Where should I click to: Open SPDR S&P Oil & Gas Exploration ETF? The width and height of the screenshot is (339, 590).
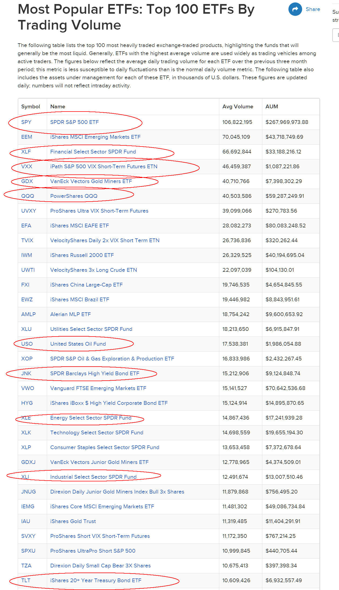click(112, 359)
